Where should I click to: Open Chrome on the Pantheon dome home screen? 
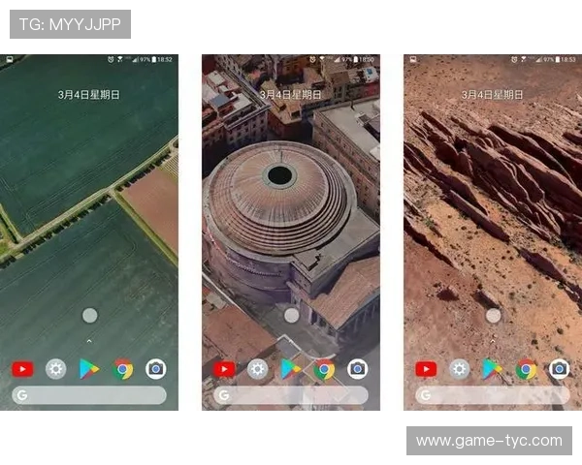(324, 369)
